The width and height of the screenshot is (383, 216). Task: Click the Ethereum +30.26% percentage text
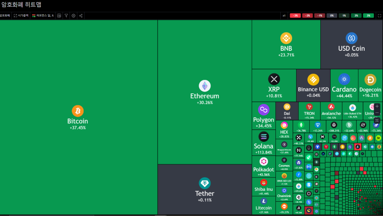pyautogui.click(x=205, y=102)
